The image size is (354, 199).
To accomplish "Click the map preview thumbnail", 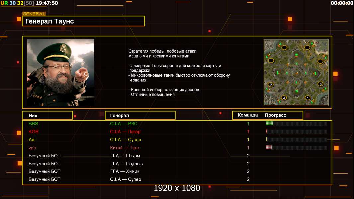I will pos(296,73).
